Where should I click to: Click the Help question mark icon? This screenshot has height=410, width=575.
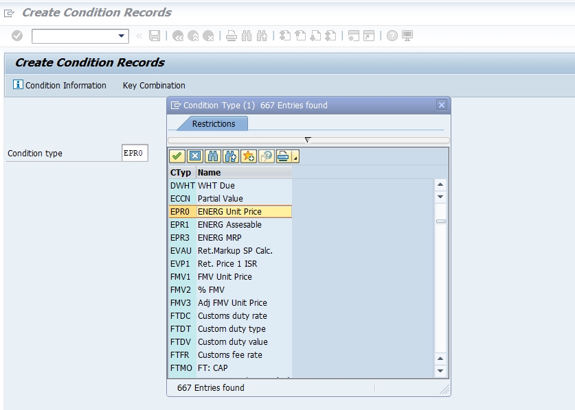coord(392,36)
